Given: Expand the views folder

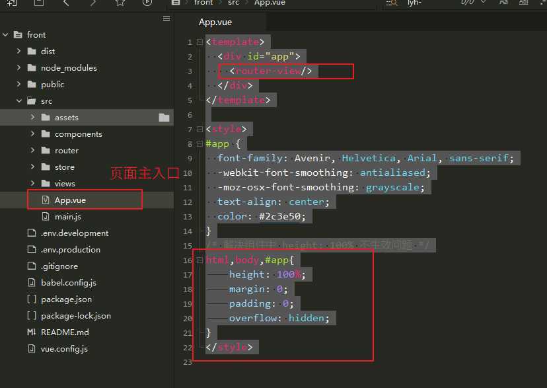Looking at the screenshot, I should pyautogui.click(x=33, y=183).
